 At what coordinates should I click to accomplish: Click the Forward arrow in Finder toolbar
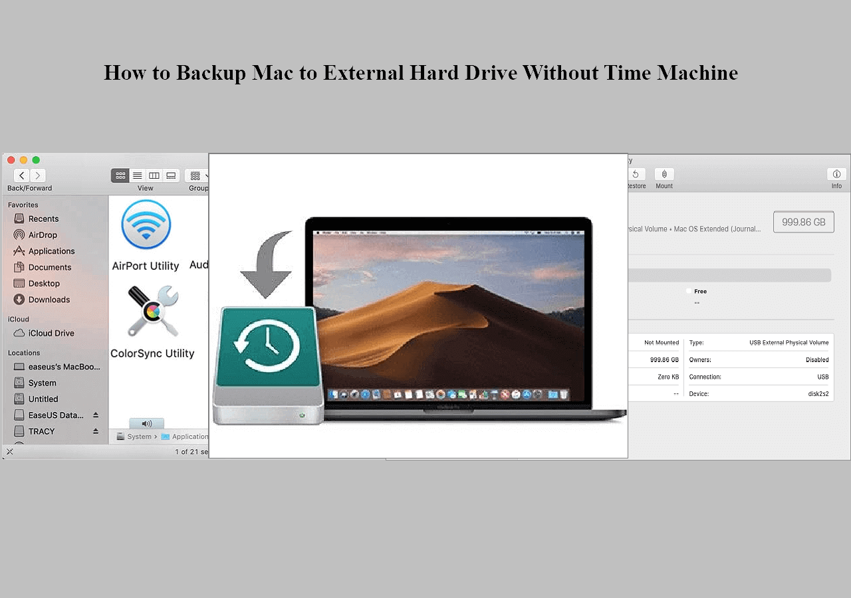[x=38, y=175]
